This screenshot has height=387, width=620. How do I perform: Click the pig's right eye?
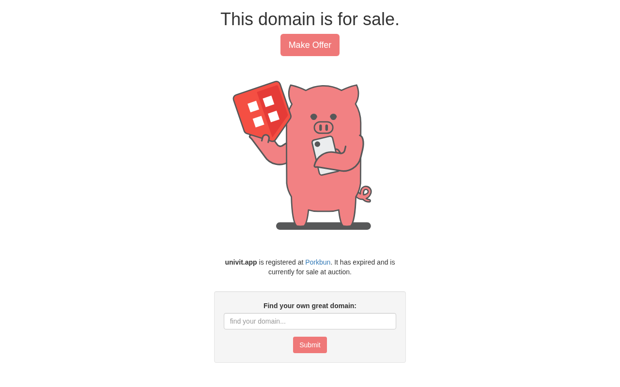click(x=333, y=117)
